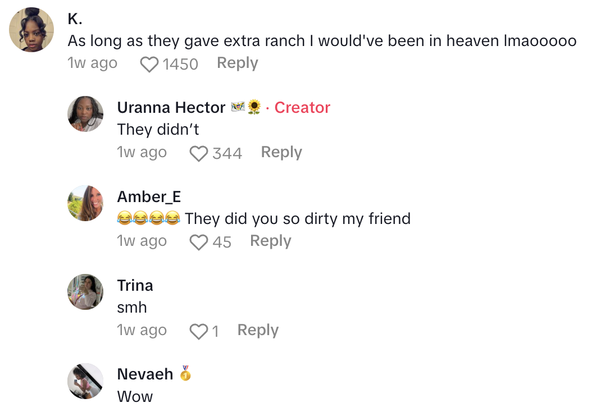Viewport: 592px width, 412px height.
Task: Like Uranna Hector's "They didn't" reply
Action: click(198, 153)
